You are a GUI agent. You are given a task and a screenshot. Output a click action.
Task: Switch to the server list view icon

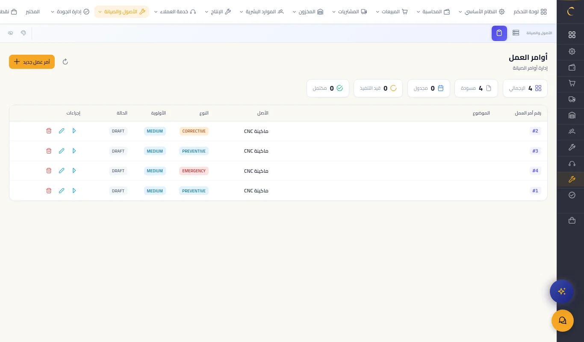pos(516,33)
